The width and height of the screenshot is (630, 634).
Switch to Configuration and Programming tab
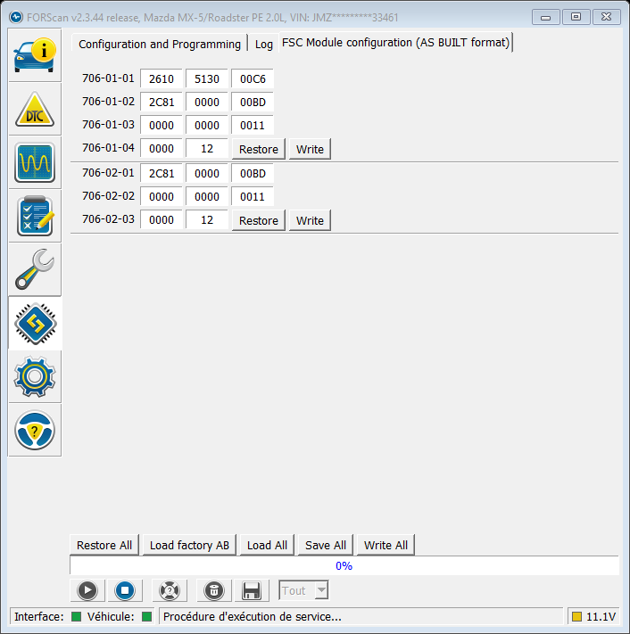pyautogui.click(x=160, y=44)
